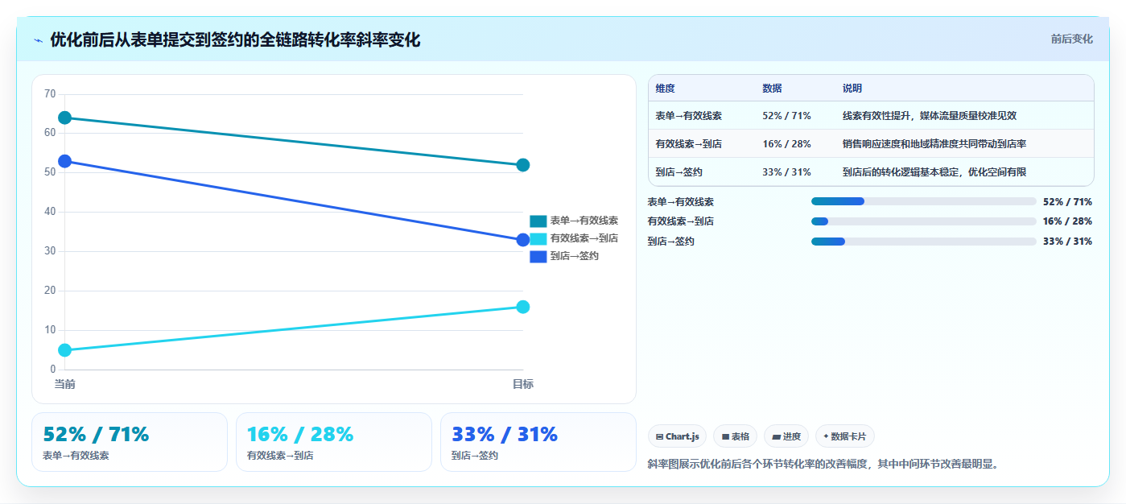This screenshot has height=504, width=1126.
Task: Click the 表单→有效线索 legend label
Action: click(x=584, y=221)
